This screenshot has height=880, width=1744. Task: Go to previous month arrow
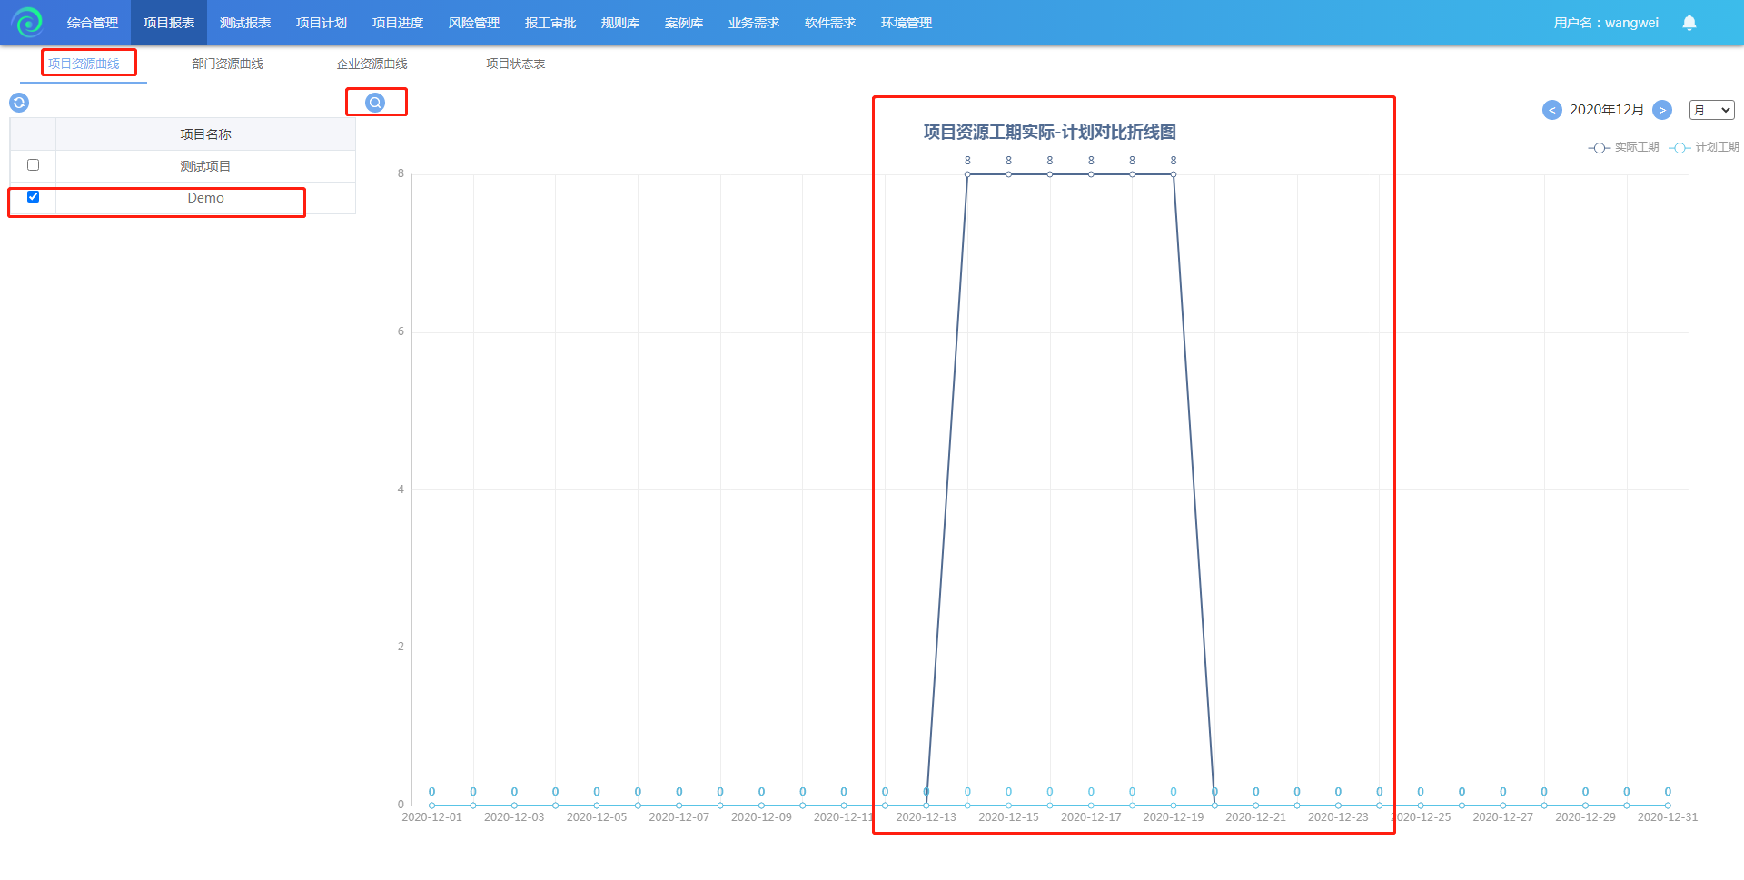pos(1551,110)
